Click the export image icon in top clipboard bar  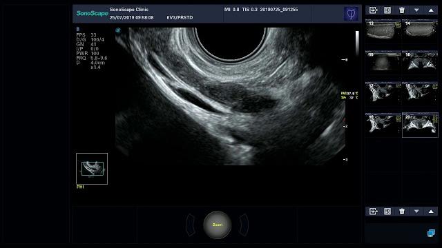tap(373, 10)
